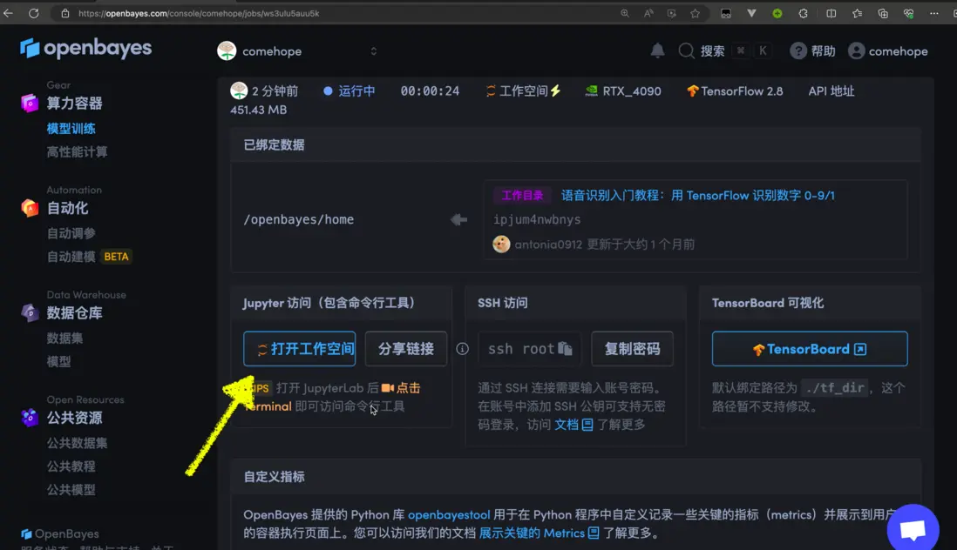Click the 自动化 sidebar icon
Image resolution: width=957 pixels, height=550 pixels.
(30, 208)
